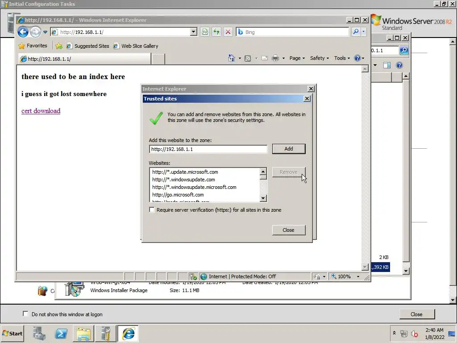Viewport: 457px width, 343px height.
Task: Click the Close button in Trusted sites dialog
Action: tap(289, 230)
